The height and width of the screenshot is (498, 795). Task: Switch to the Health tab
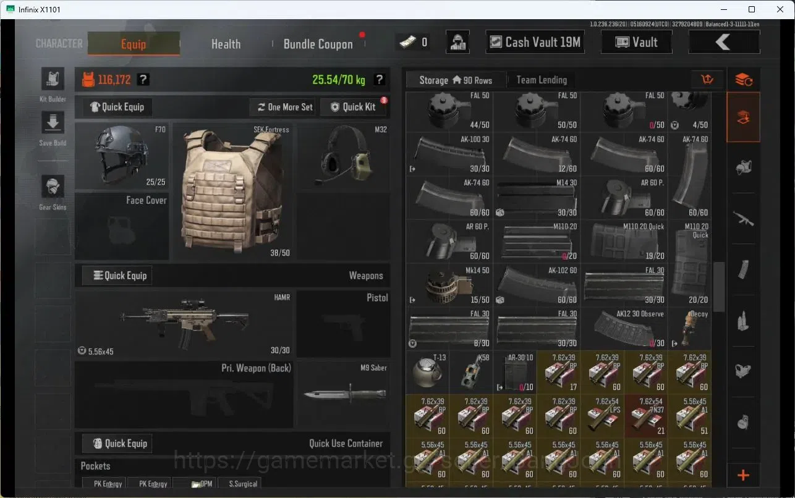(226, 44)
